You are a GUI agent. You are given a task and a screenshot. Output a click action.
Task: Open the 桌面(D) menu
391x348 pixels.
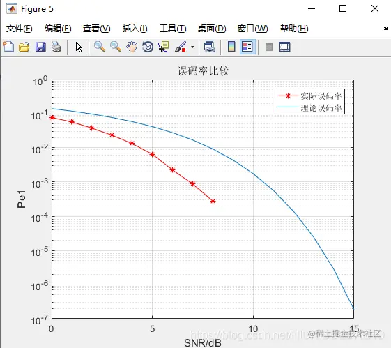(212, 29)
